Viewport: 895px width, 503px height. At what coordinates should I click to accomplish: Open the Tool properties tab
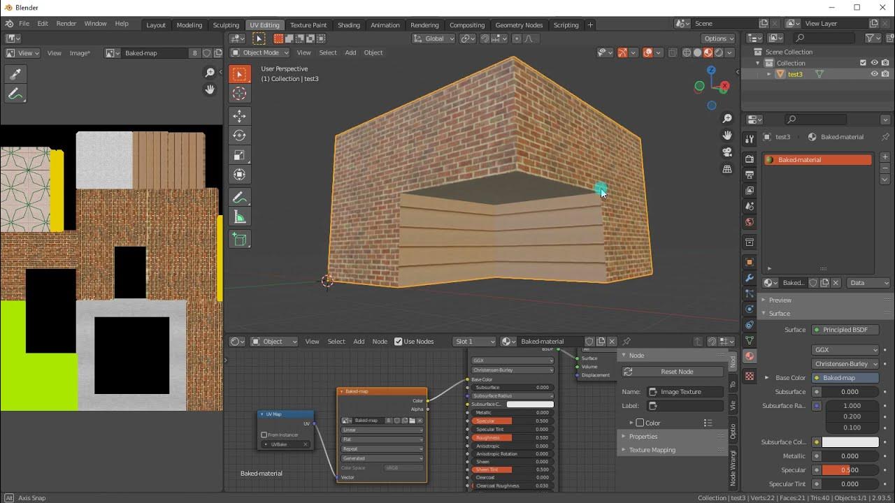pos(750,138)
